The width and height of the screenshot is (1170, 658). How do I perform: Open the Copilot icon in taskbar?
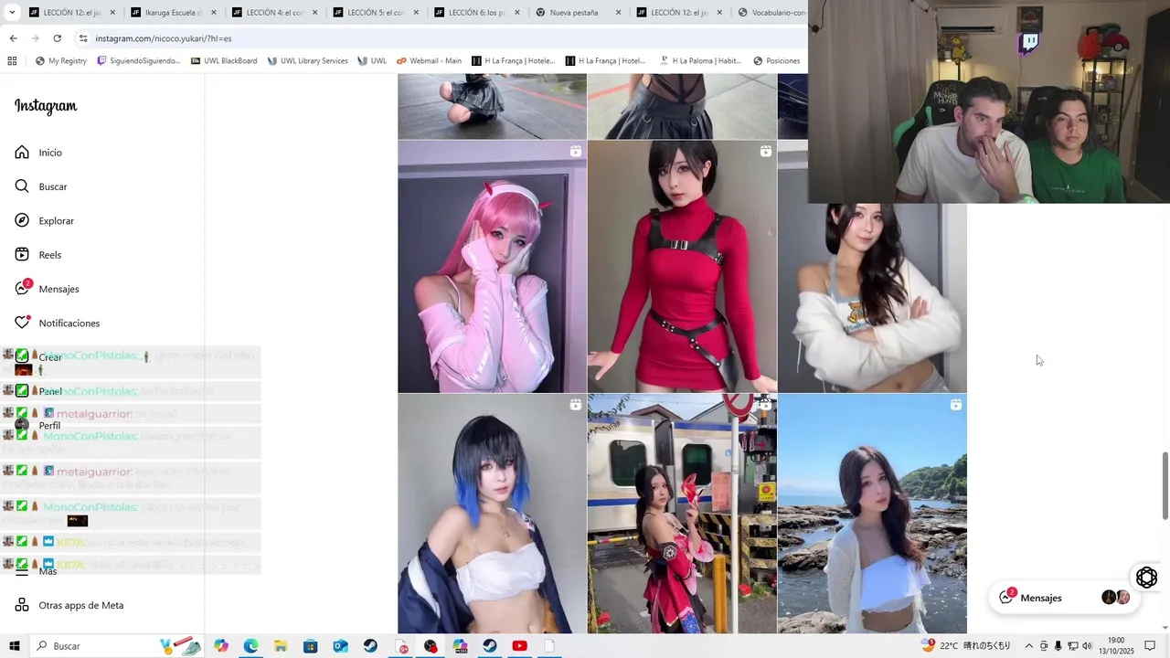[220, 646]
